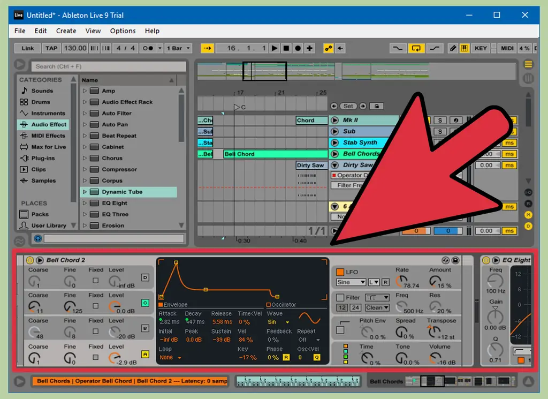This screenshot has width=548, height=399.
Task: Fold the Dirty Saw track
Action: click(334, 165)
